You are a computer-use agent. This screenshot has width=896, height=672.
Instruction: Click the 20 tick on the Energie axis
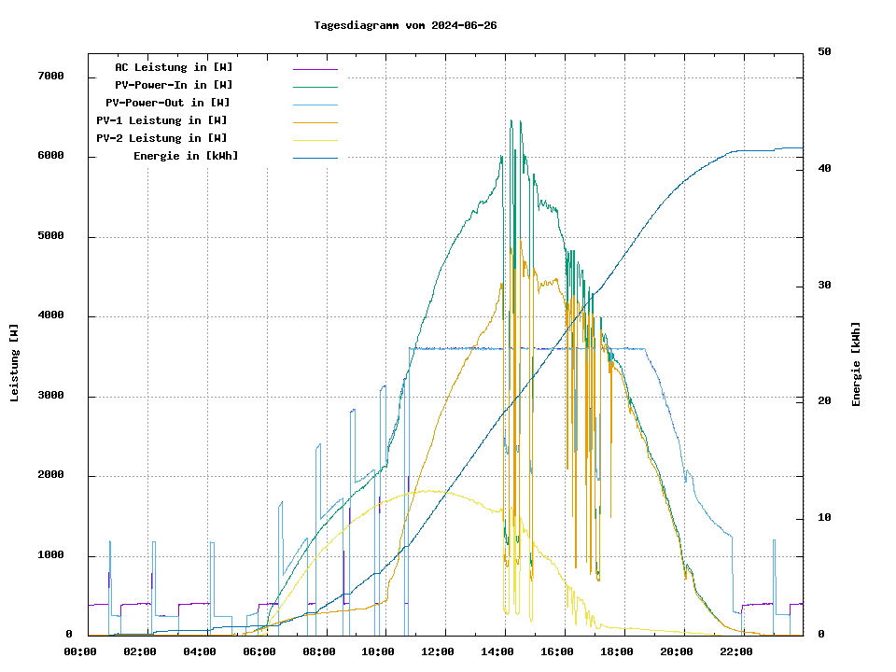pyautogui.click(x=824, y=401)
